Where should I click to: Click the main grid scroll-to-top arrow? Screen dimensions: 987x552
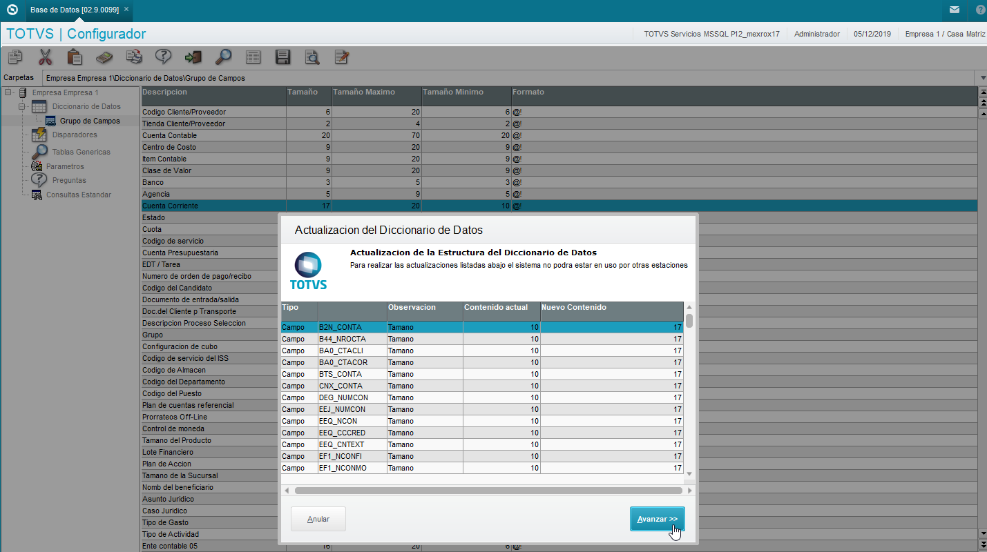982,92
